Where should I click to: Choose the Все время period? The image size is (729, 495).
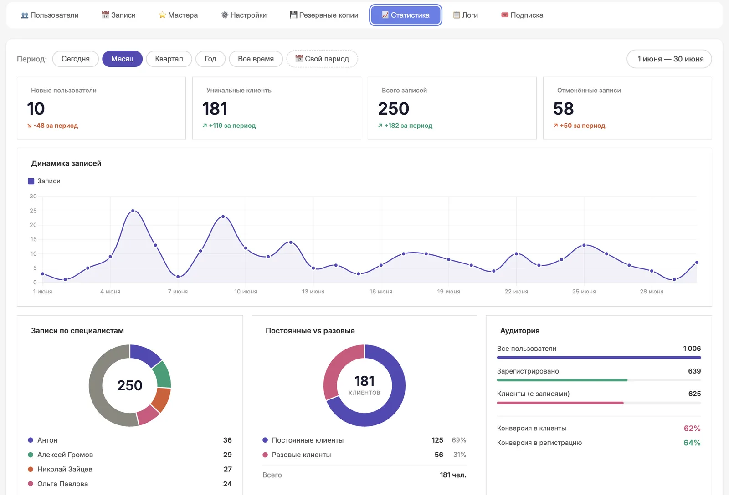coord(256,59)
